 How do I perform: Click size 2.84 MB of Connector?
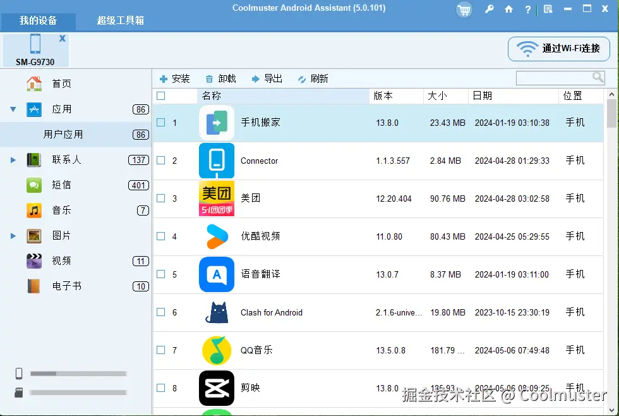pos(445,161)
